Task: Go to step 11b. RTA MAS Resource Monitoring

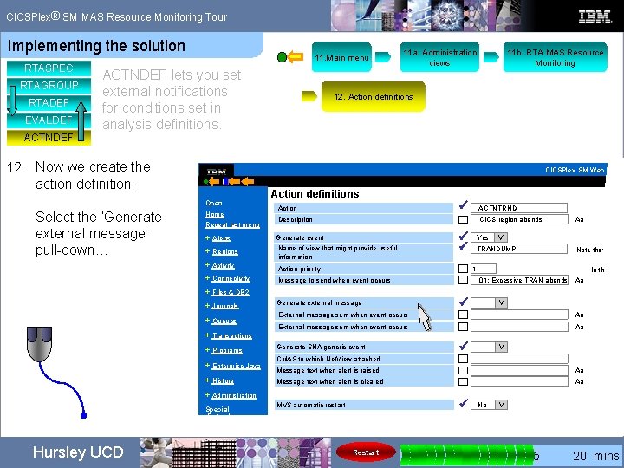Action: click(x=556, y=57)
